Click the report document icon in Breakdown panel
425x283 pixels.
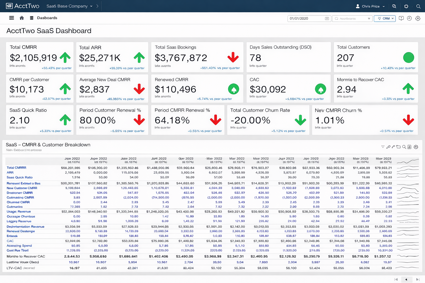pyautogui.click(x=409, y=147)
